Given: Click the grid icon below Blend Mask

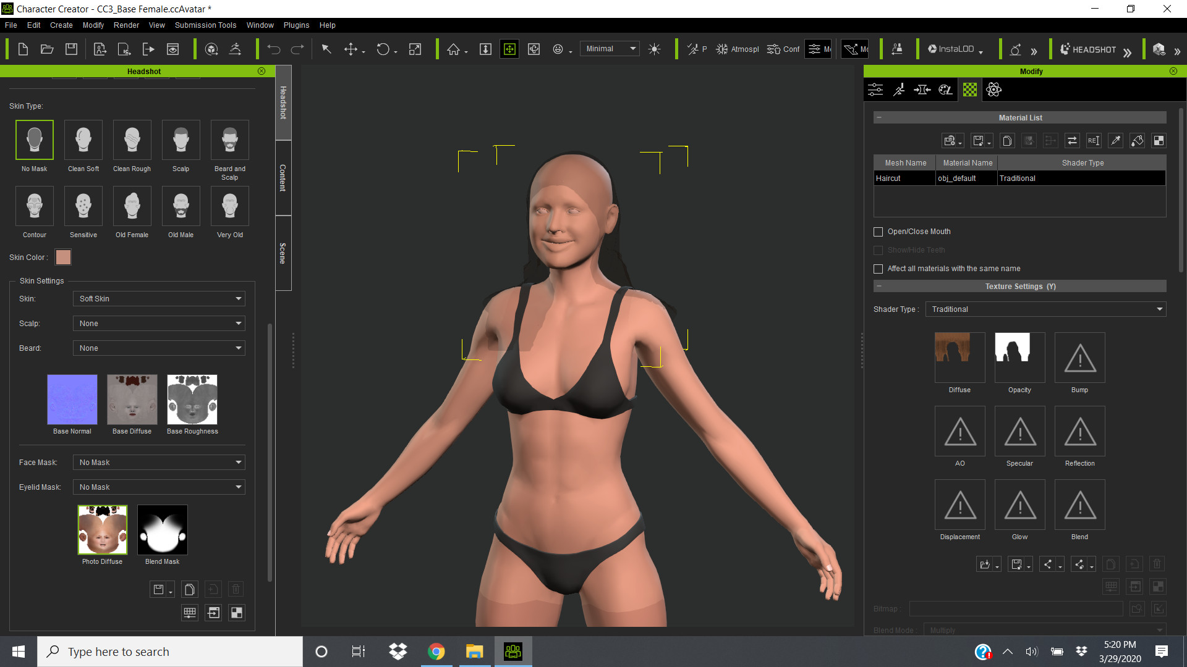Looking at the screenshot, I should [x=190, y=613].
